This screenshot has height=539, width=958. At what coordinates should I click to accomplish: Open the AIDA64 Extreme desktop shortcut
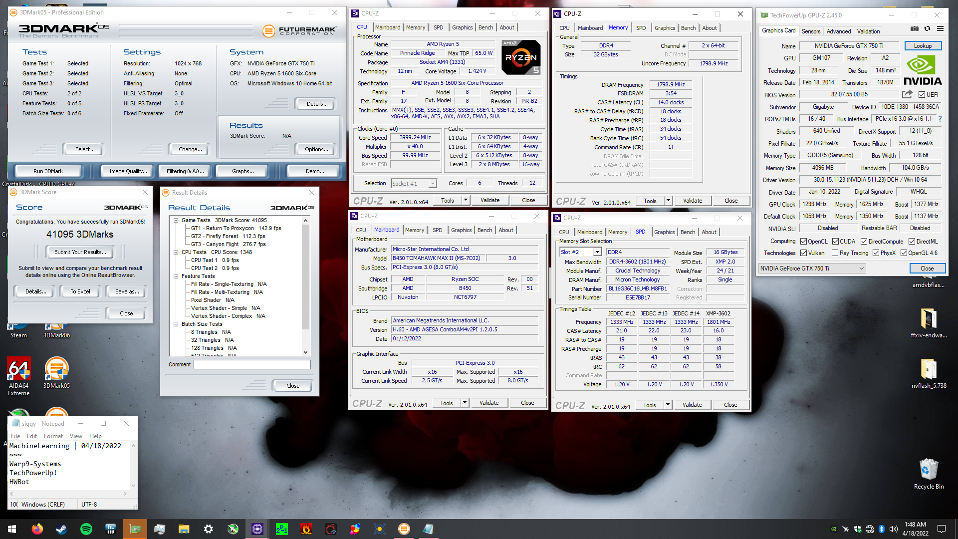[18, 376]
